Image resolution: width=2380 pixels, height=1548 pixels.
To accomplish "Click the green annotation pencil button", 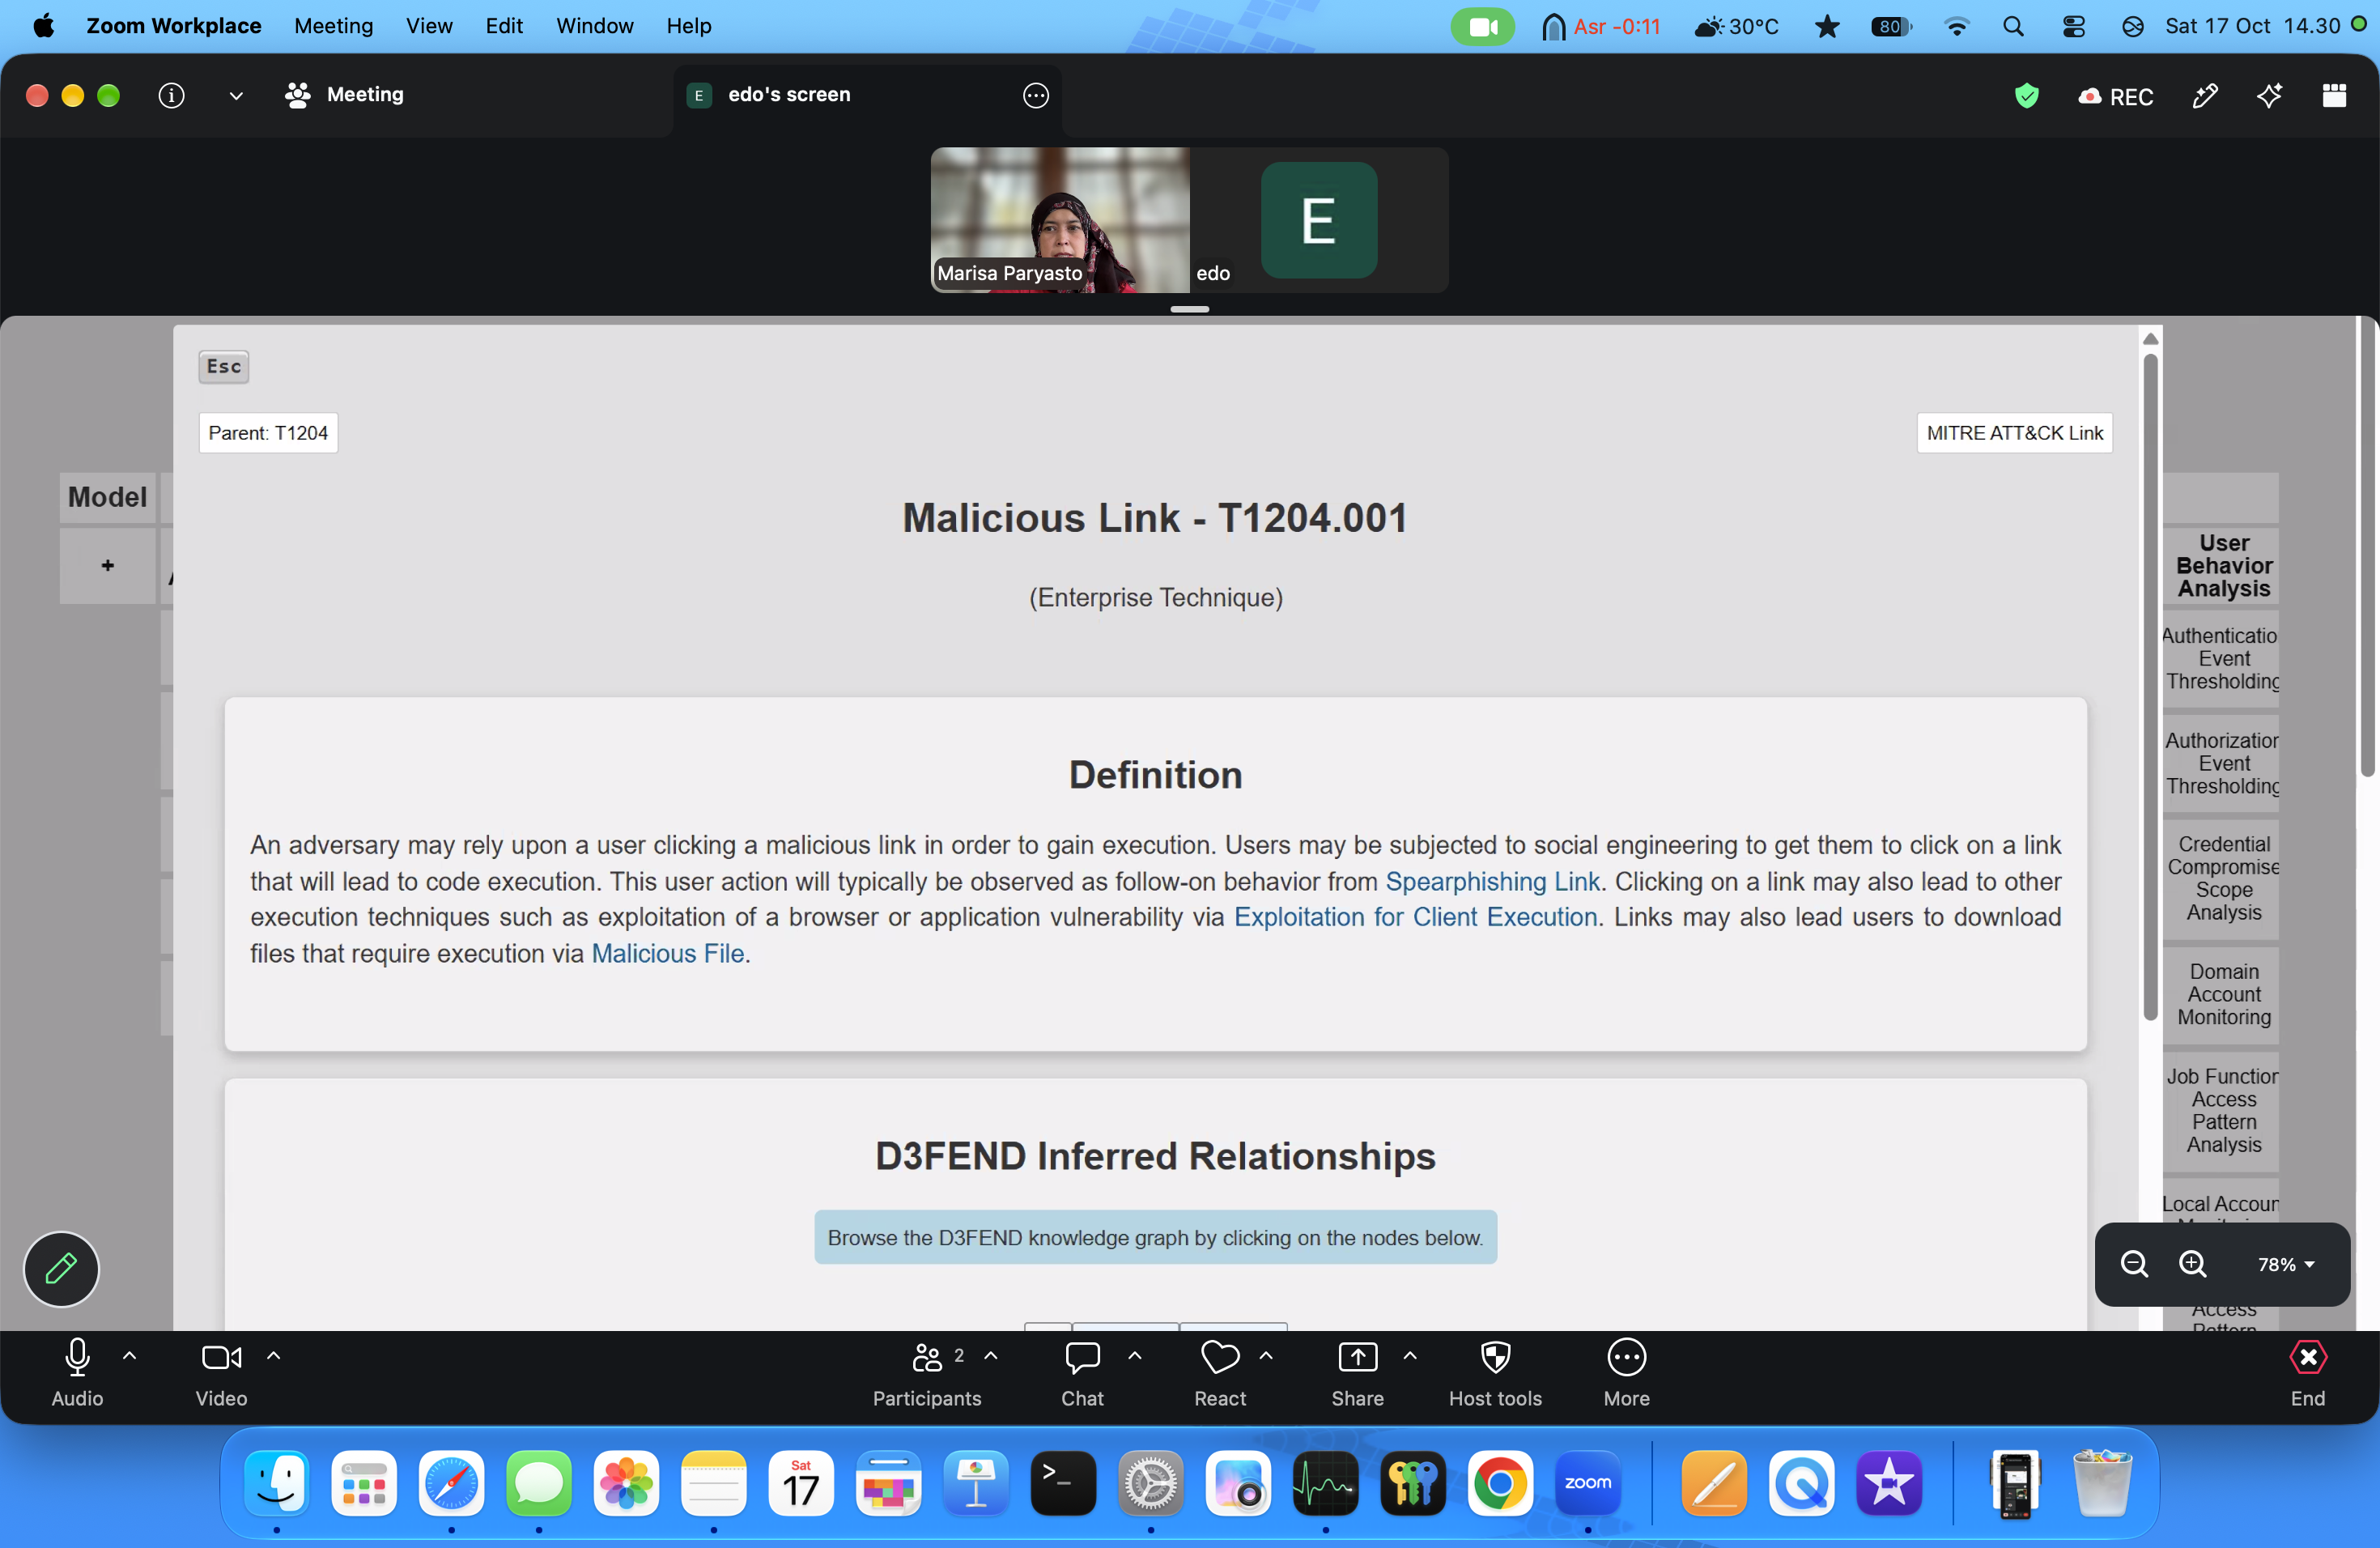I will pyautogui.click(x=61, y=1268).
